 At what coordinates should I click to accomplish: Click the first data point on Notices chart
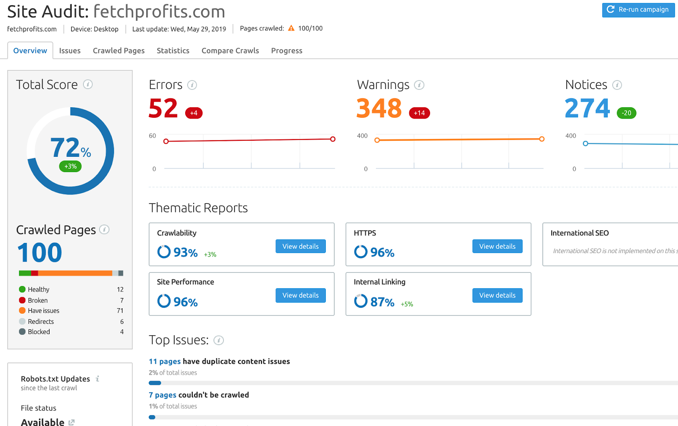(x=586, y=144)
